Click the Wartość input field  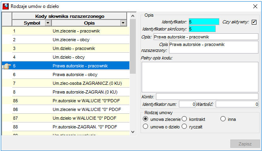(x=237, y=104)
